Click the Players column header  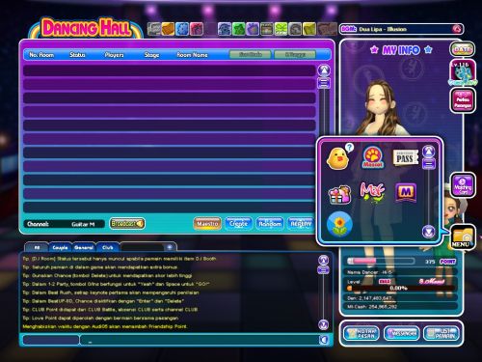pos(114,55)
